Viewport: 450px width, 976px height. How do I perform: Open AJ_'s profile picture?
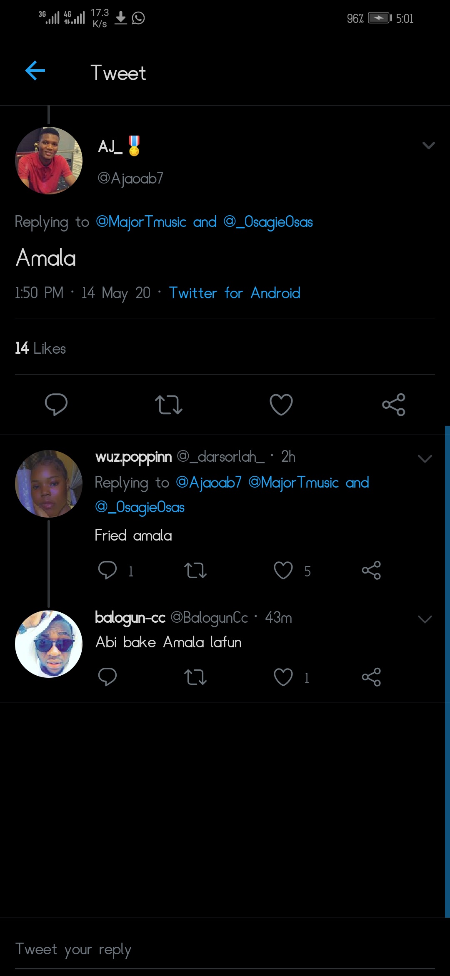(49, 161)
